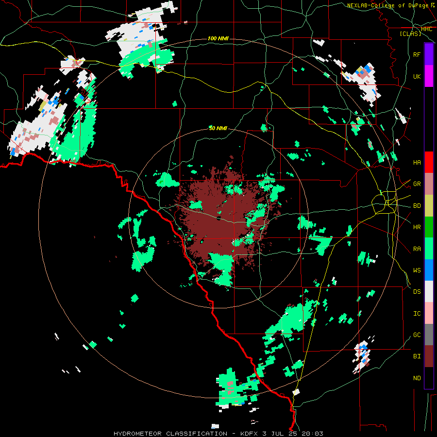Click the "GC" legend label
Screen dimensions: 437x437
pos(417,335)
